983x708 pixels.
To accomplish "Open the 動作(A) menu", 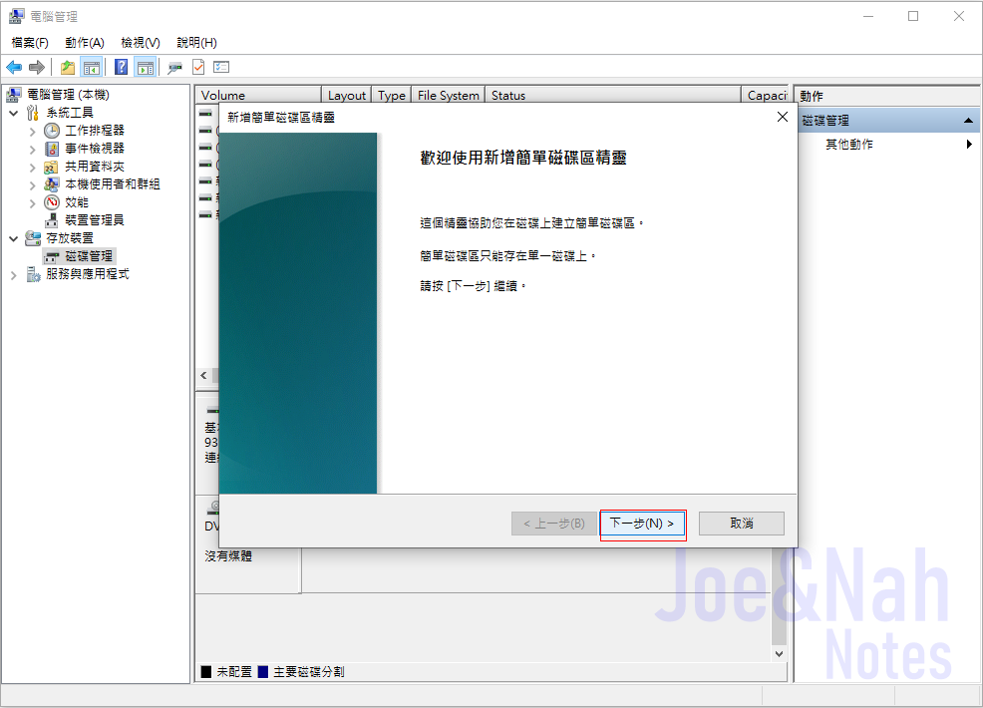I will (84, 43).
